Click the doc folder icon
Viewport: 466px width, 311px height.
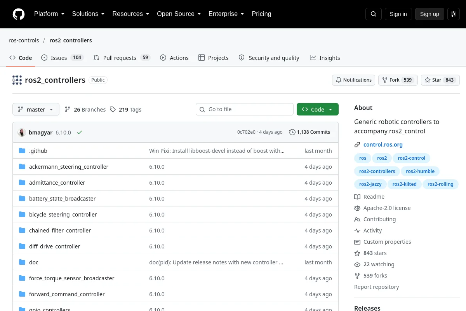click(22, 262)
